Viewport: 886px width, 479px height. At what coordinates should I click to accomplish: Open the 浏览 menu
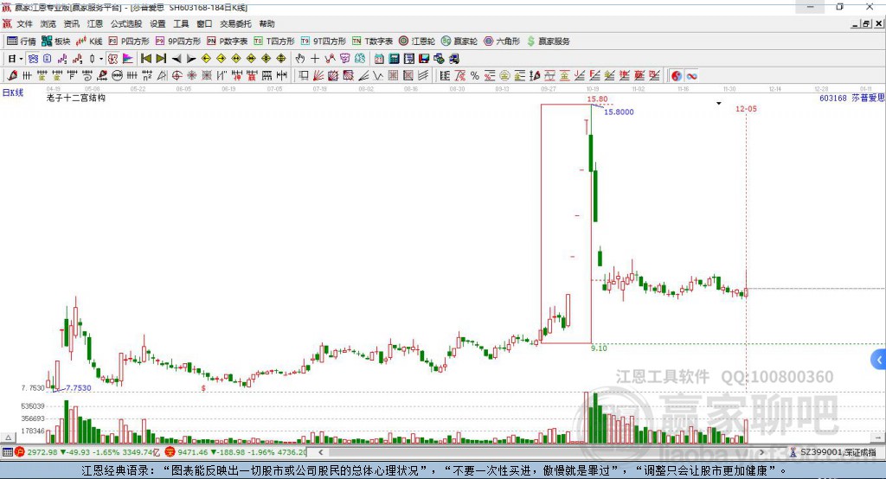(x=48, y=23)
